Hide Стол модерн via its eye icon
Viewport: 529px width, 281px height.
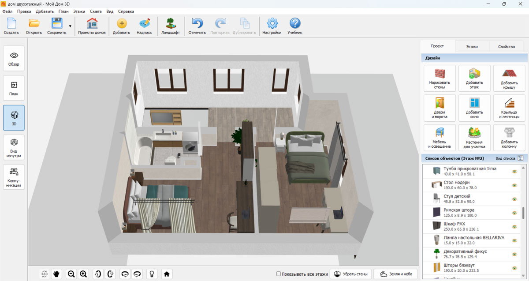(514, 185)
